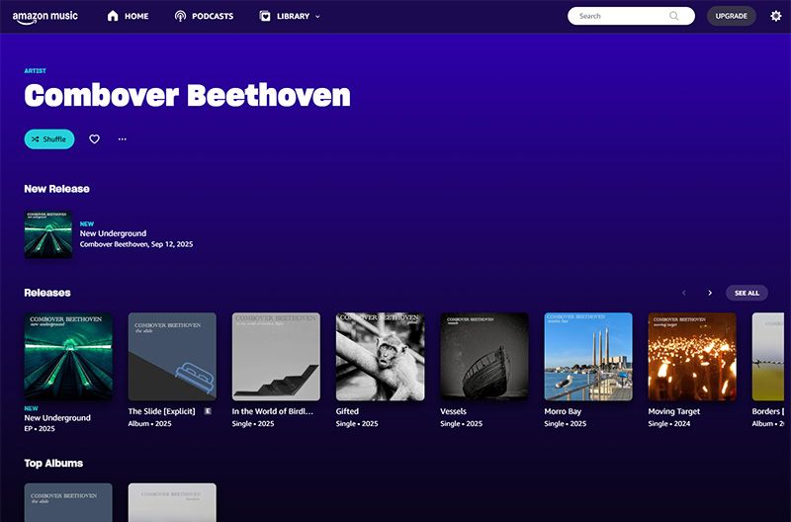Toggle the heart to follow artist
791x522 pixels.
(x=95, y=139)
